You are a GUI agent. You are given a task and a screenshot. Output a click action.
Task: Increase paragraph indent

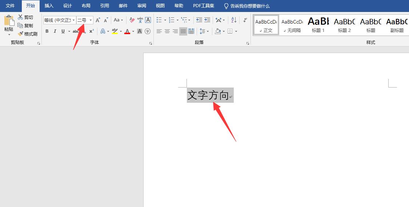(x=207, y=20)
